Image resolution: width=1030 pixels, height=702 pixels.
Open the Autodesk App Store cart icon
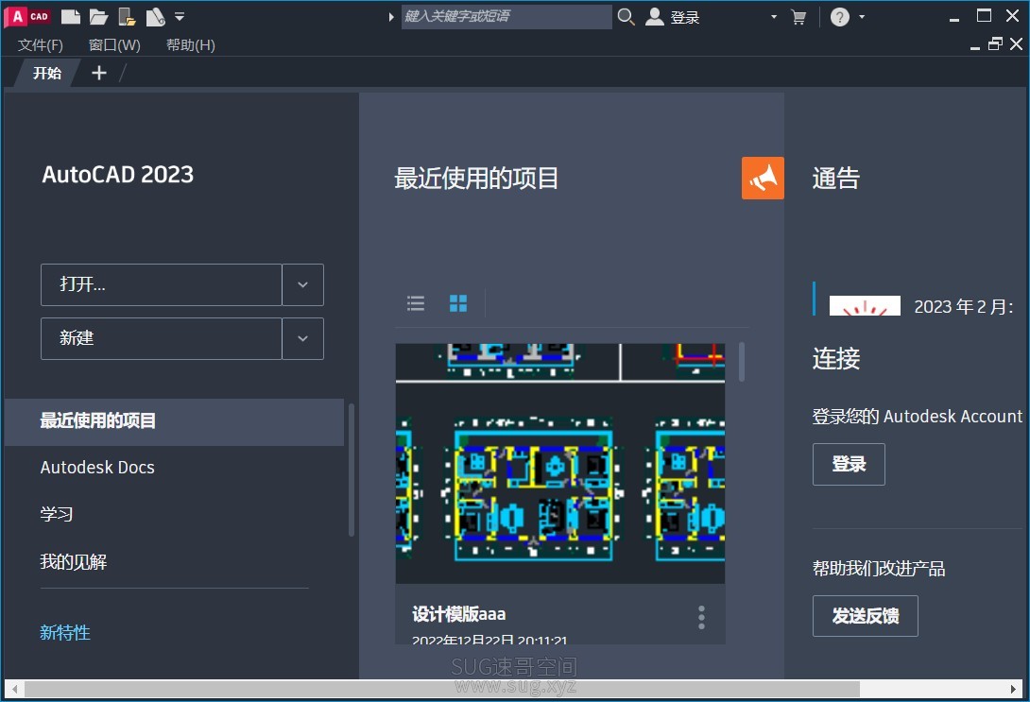798,17
